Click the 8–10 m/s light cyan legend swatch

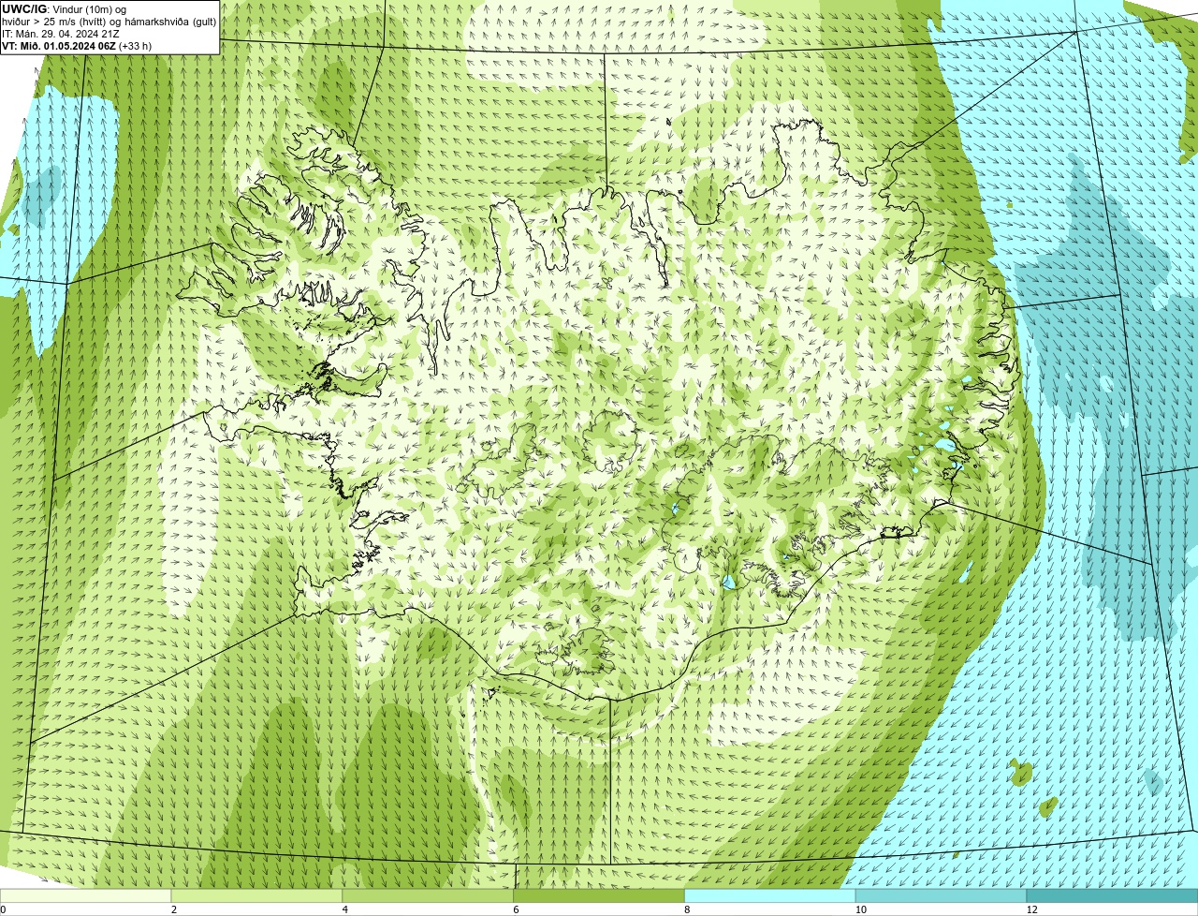pyautogui.click(x=770, y=895)
